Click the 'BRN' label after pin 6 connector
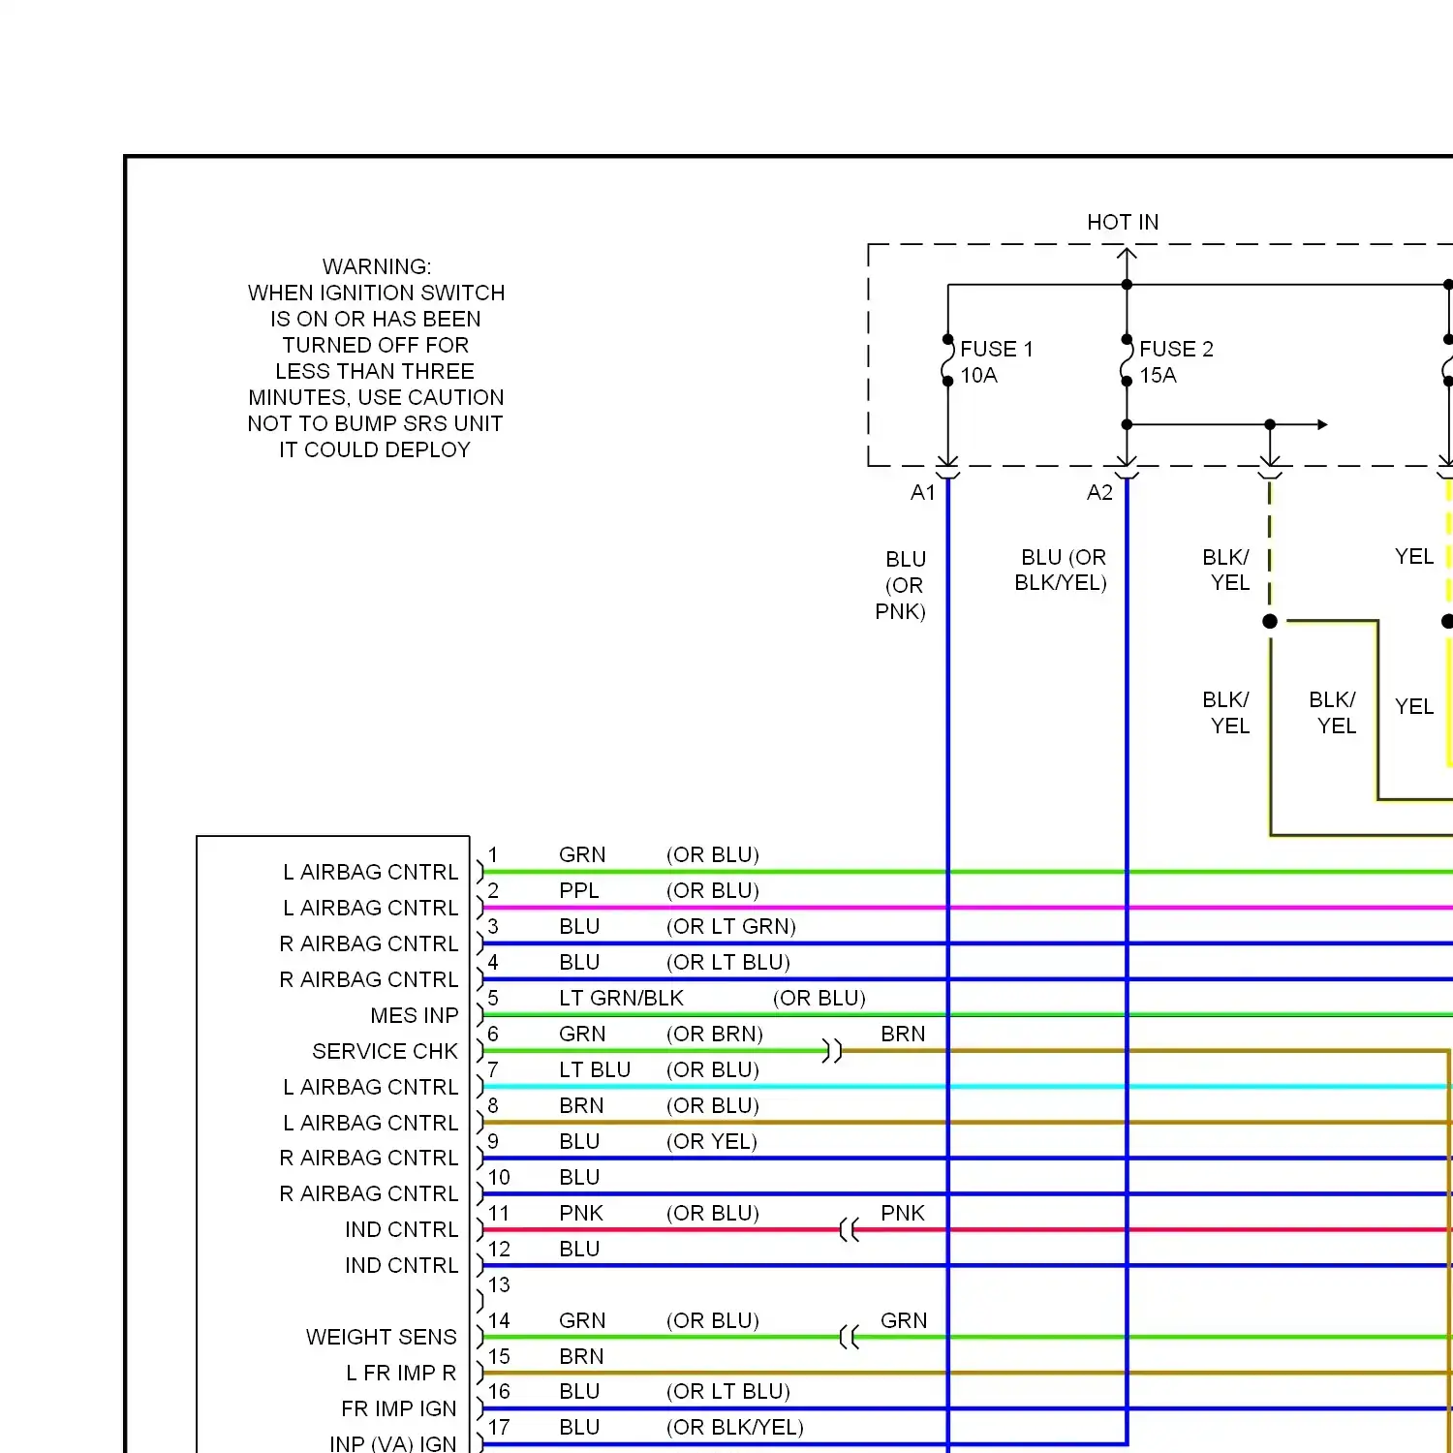 (903, 1034)
